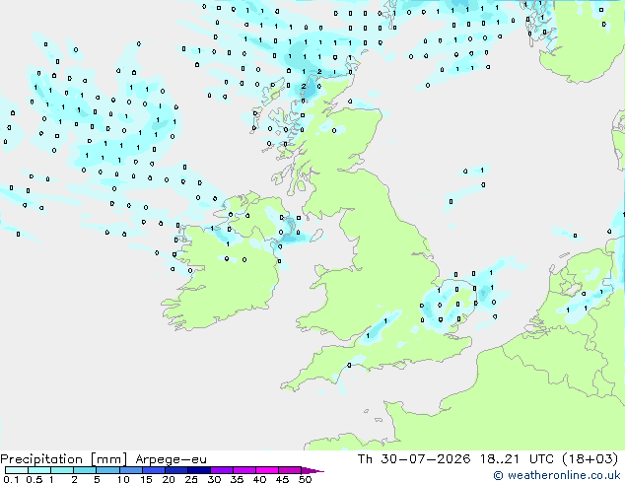Select the 10–15 mm legend swatch
The width and height of the screenshot is (625, 483).
130,470
